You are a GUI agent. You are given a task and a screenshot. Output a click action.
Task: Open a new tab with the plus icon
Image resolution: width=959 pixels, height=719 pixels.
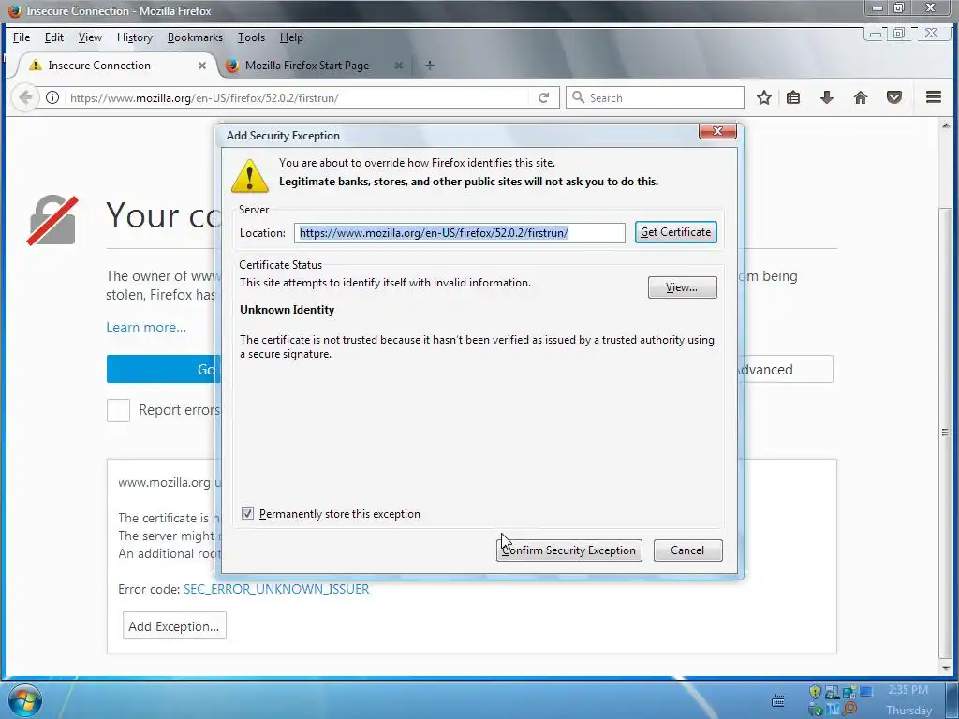[x=430, y=66]
